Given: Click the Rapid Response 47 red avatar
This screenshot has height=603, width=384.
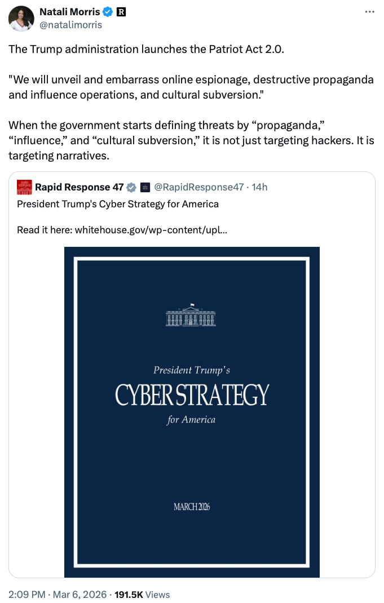Looking at the screenshot, I should coord(24,187).
